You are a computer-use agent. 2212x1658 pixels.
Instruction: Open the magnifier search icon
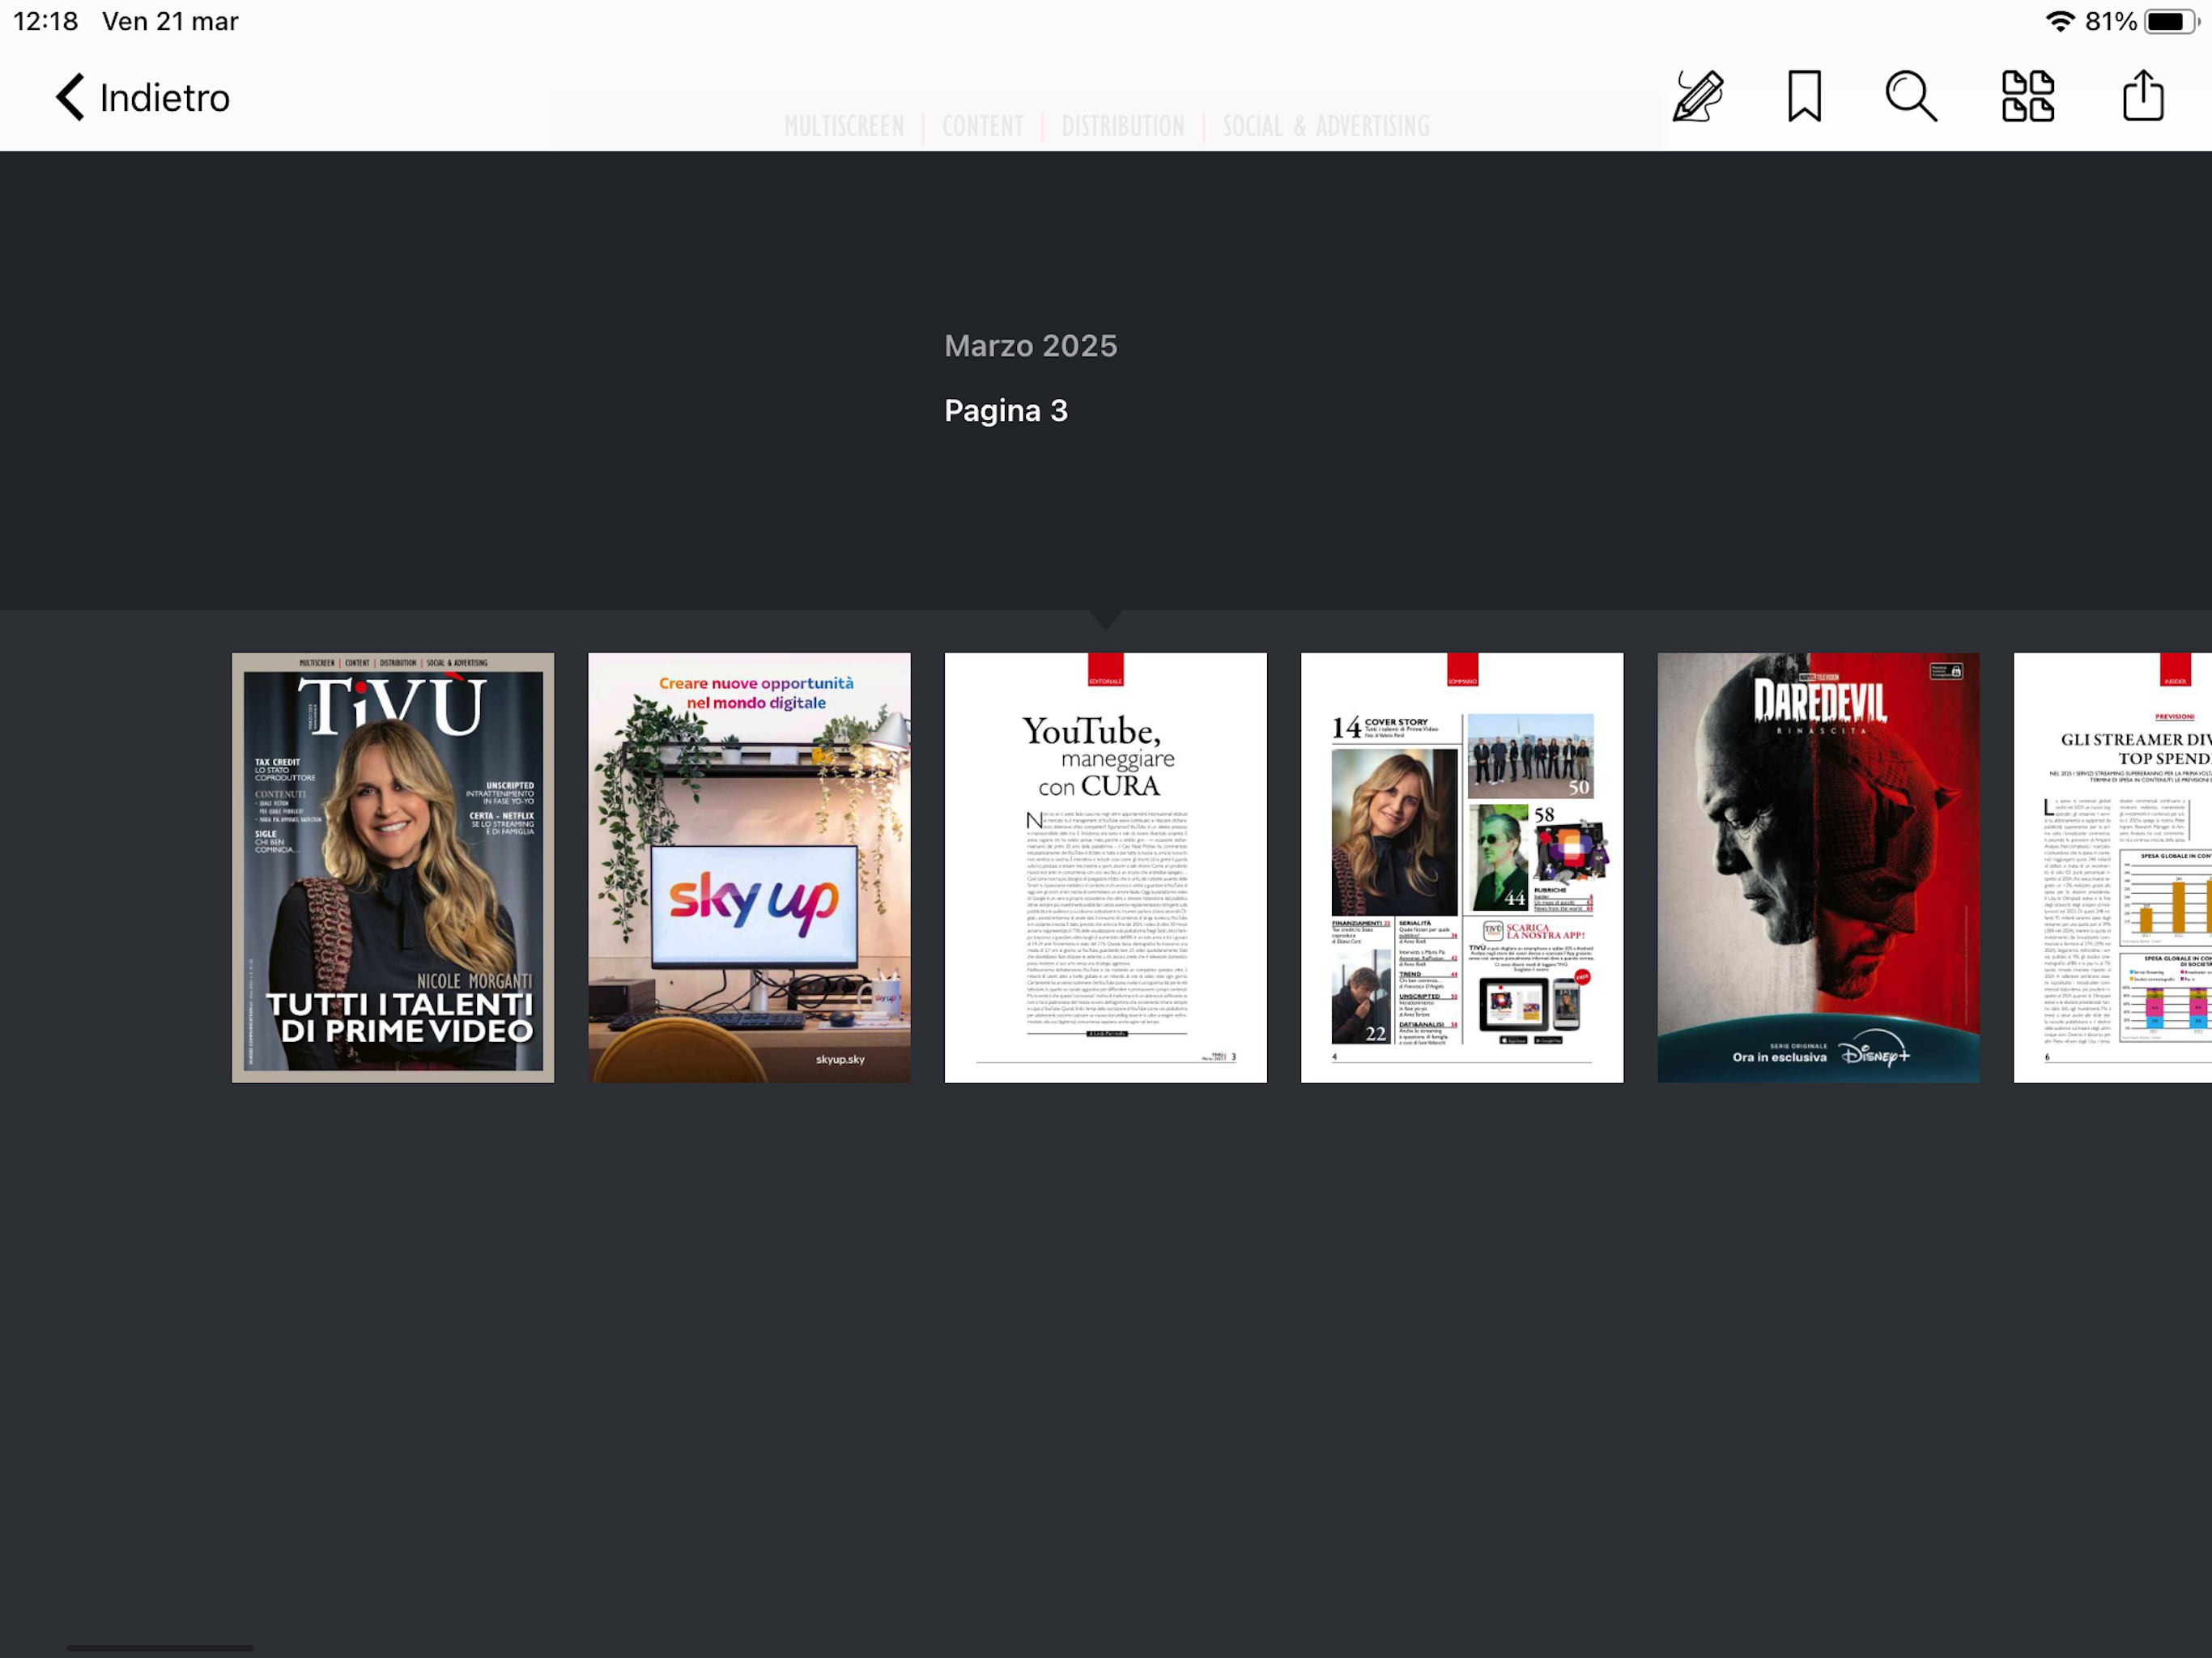pyautogui.click(x=1910, y=96)
